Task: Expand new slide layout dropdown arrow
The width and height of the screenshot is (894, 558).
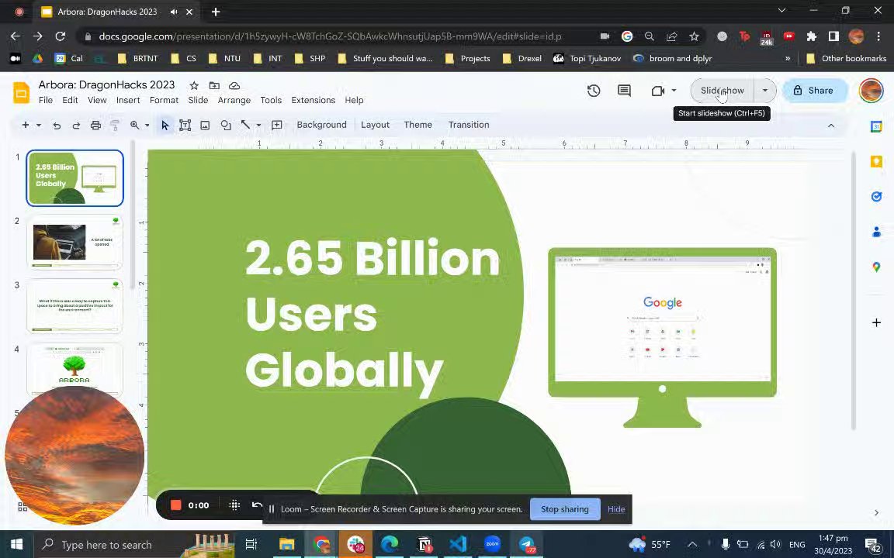Action: [x=39, y=126]
